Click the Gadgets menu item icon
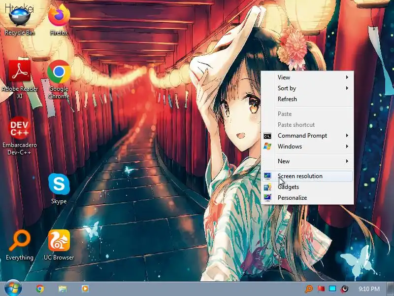 267,187
